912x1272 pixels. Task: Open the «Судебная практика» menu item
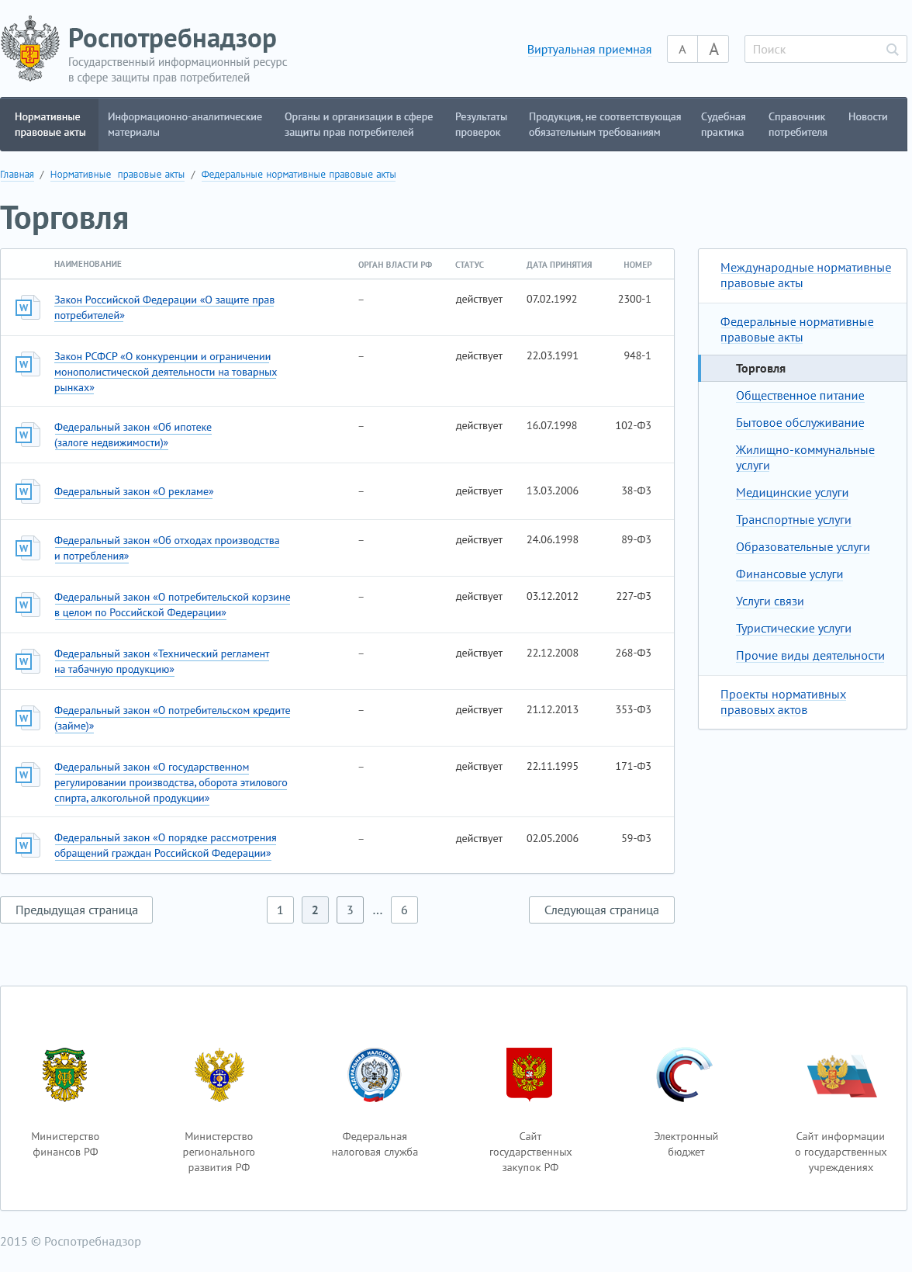(x=723, y=125)
